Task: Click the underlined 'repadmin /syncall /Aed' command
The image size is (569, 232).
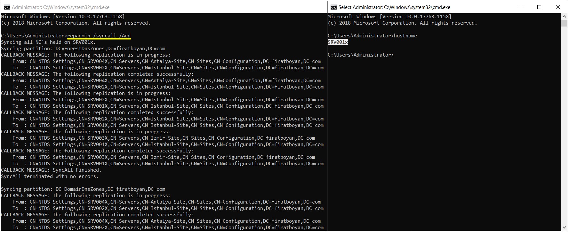Action: (99, 36)
